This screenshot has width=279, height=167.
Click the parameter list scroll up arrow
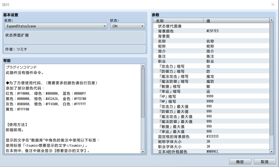(x=271, y=20)
